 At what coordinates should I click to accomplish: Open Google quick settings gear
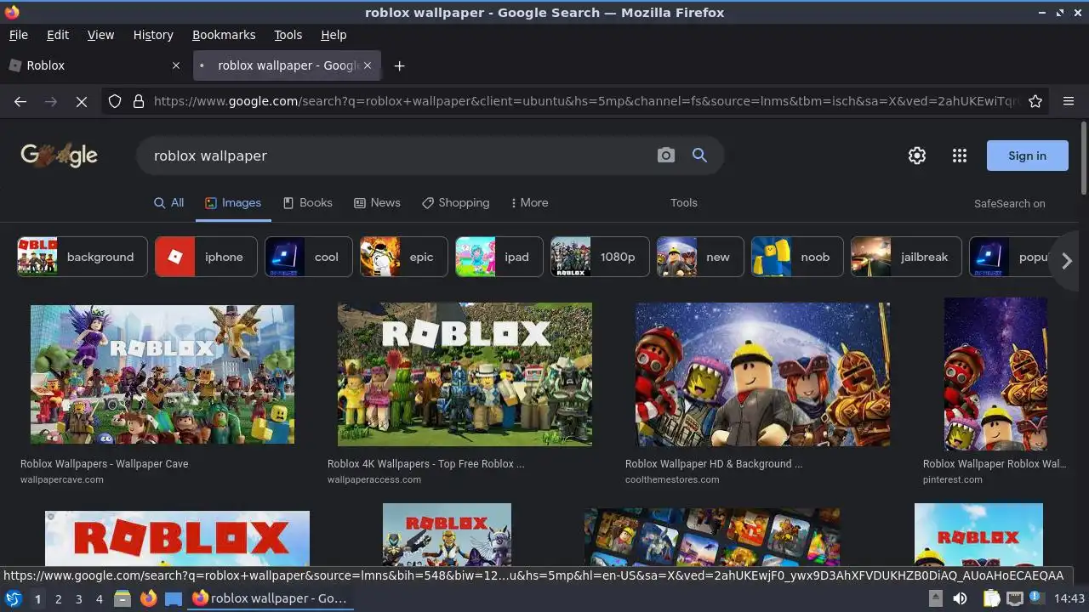pos(916,156)
